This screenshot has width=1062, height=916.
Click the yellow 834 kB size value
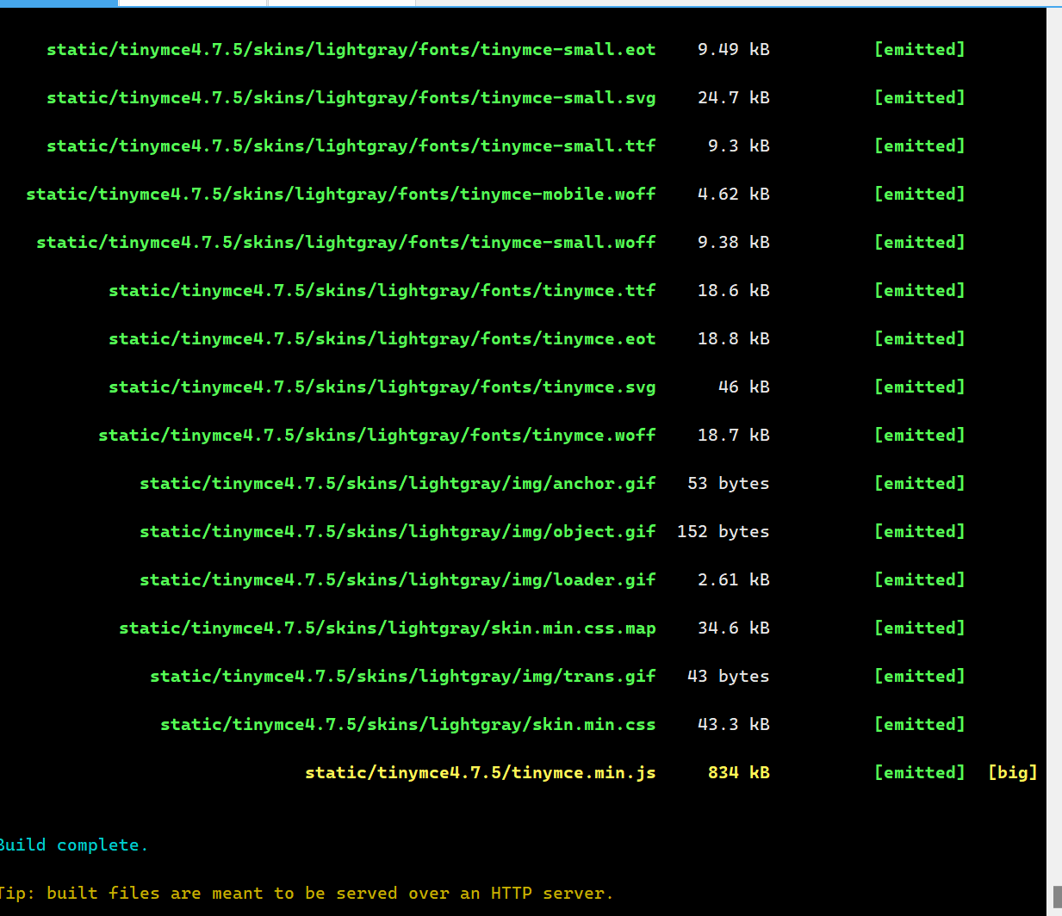(739, 773)
